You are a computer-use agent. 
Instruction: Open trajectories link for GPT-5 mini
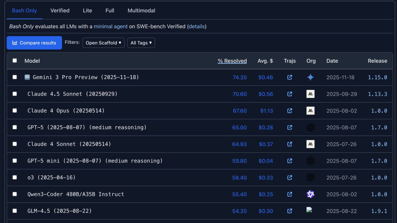click(x=289, y=161)
